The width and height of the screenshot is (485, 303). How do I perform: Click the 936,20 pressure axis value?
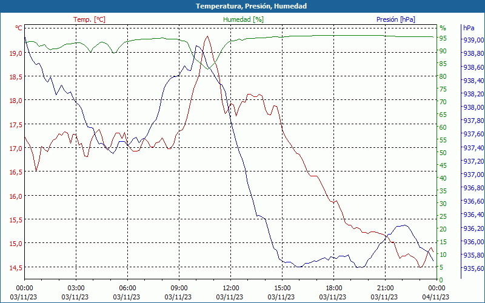[x=473, y=228]
